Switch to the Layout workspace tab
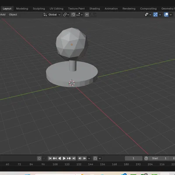This screenshot has width=175, height=175. [x=7, y=9]
